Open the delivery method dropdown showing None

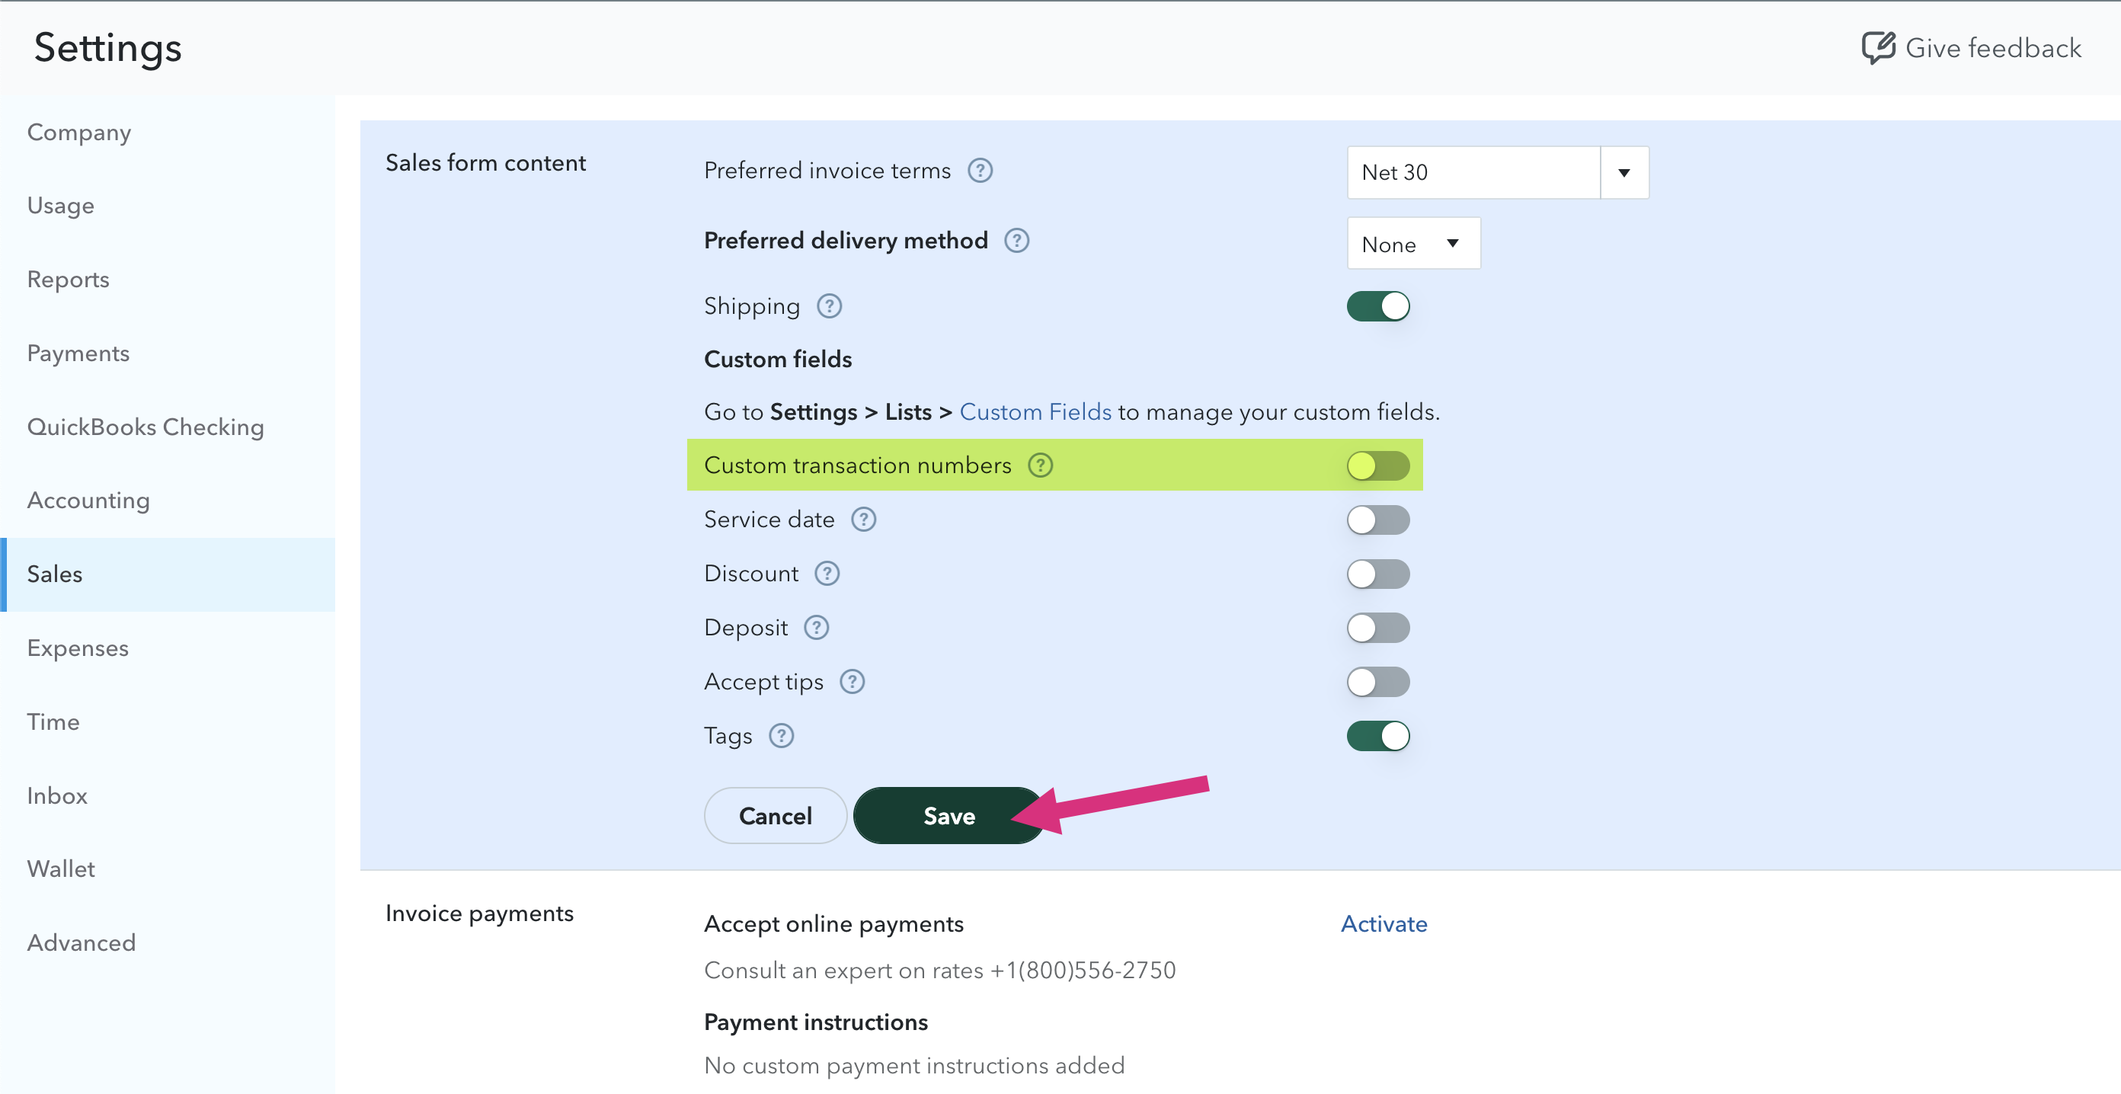coord(1414,243)
